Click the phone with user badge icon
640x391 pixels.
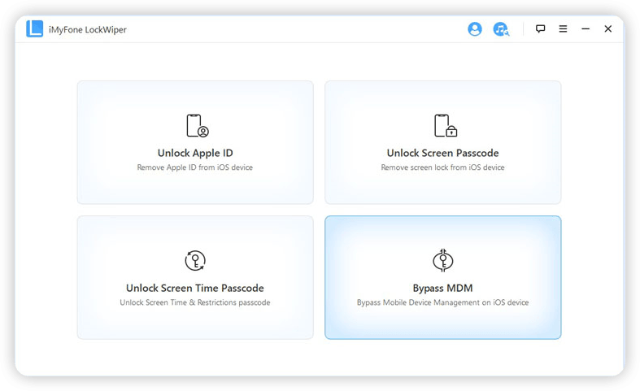(x=198, y=126)
